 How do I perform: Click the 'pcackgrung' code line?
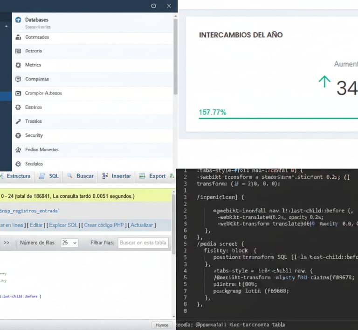coord(251,291)
